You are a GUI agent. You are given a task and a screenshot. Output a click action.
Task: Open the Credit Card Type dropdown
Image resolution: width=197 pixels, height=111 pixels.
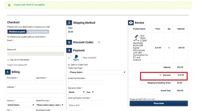pos(97,72)
